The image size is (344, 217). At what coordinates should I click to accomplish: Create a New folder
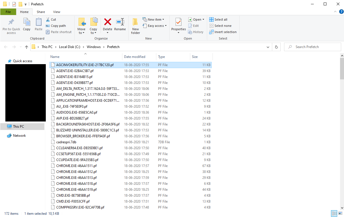click(x=135, y=26)
